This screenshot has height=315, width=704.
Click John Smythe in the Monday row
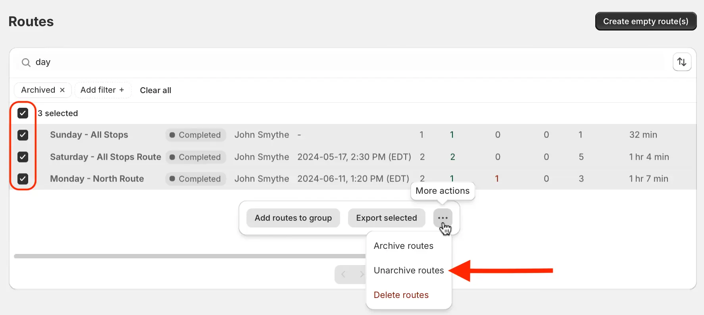(262, 179)
